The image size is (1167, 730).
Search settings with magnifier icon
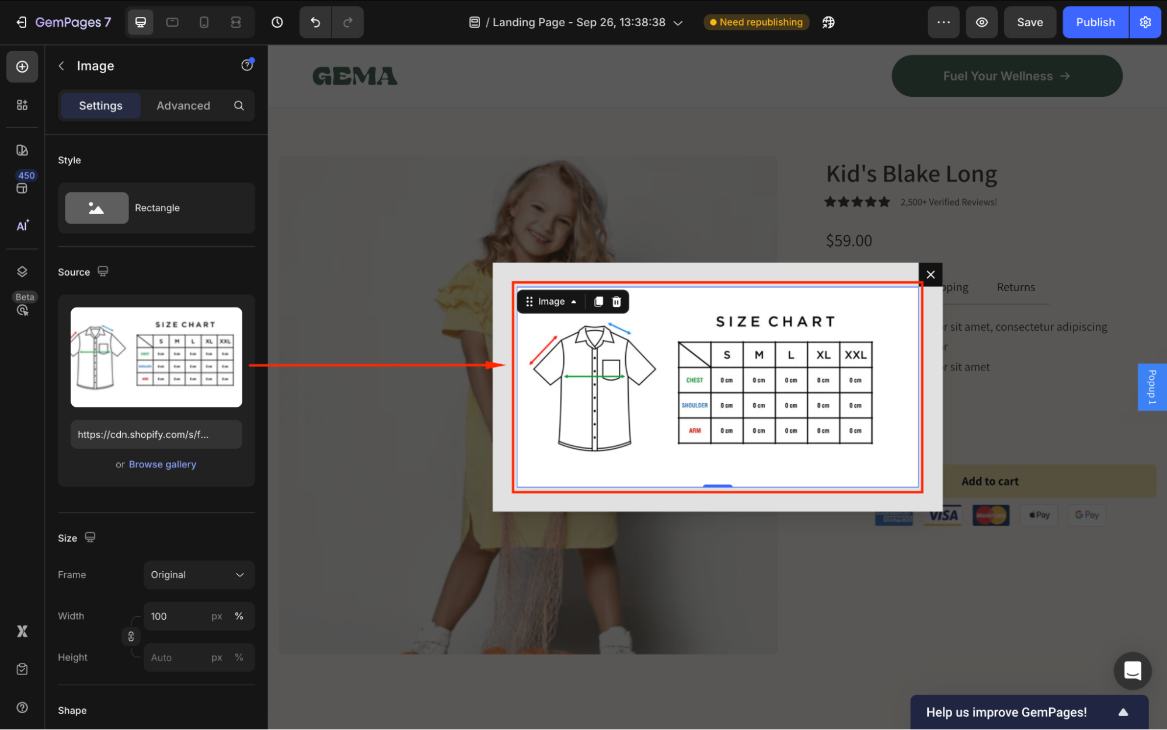(239, 106)
